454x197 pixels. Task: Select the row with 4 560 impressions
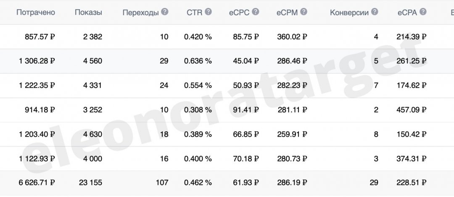click(227, 61)
